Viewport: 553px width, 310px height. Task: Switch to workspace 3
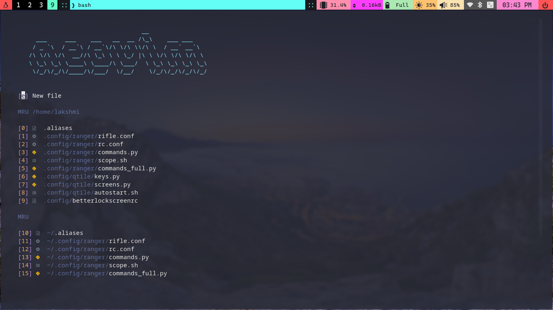pos(41,5)
